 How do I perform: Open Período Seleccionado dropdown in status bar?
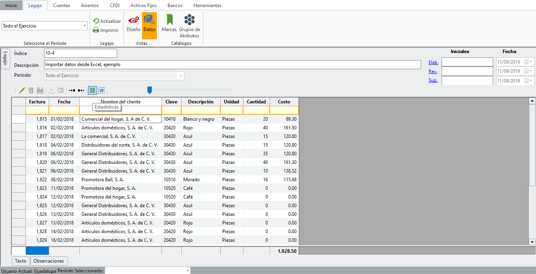(188, 270)
